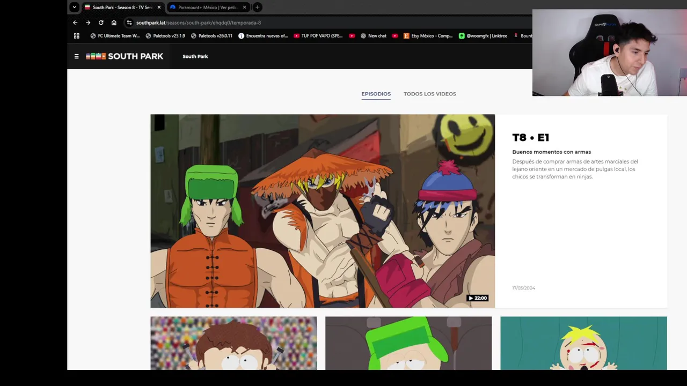The height and width of the screenshot is (386, 687).
Task: Close the Paramount+ México tab
Action: pos(245,8)
